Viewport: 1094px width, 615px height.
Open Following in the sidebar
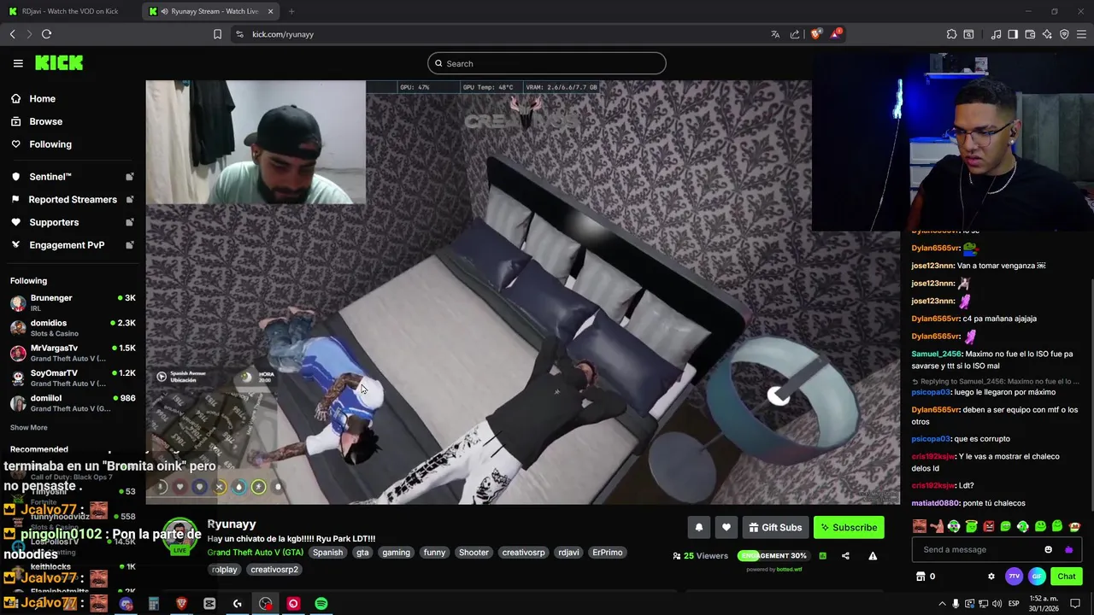50,144
